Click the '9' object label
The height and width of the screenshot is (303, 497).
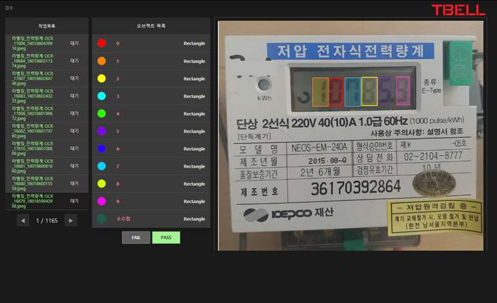click(117, 202)
